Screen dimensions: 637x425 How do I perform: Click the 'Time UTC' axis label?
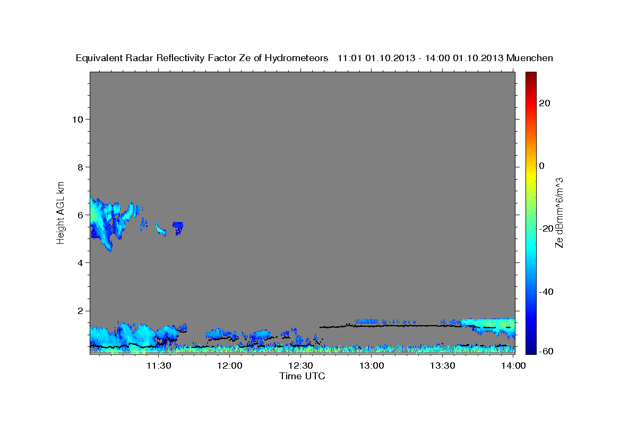coord(302,376)
